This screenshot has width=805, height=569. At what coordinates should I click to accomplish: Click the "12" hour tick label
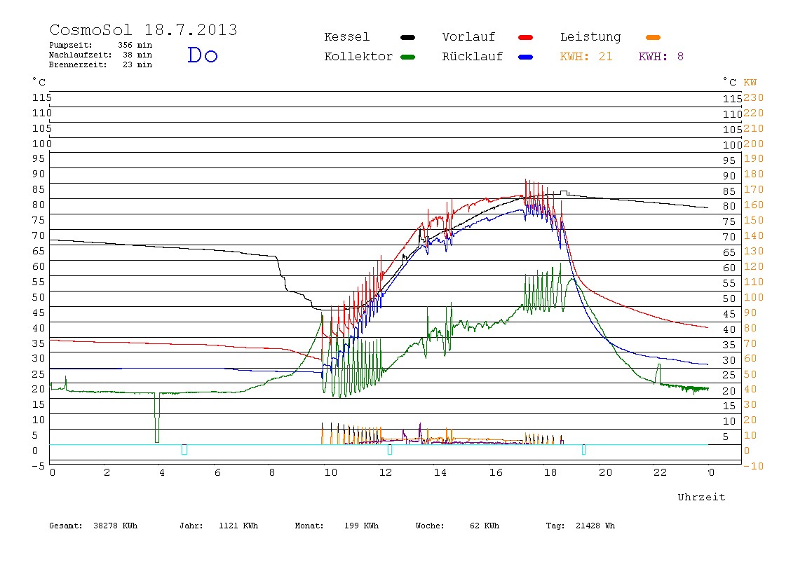pos(386,472)
